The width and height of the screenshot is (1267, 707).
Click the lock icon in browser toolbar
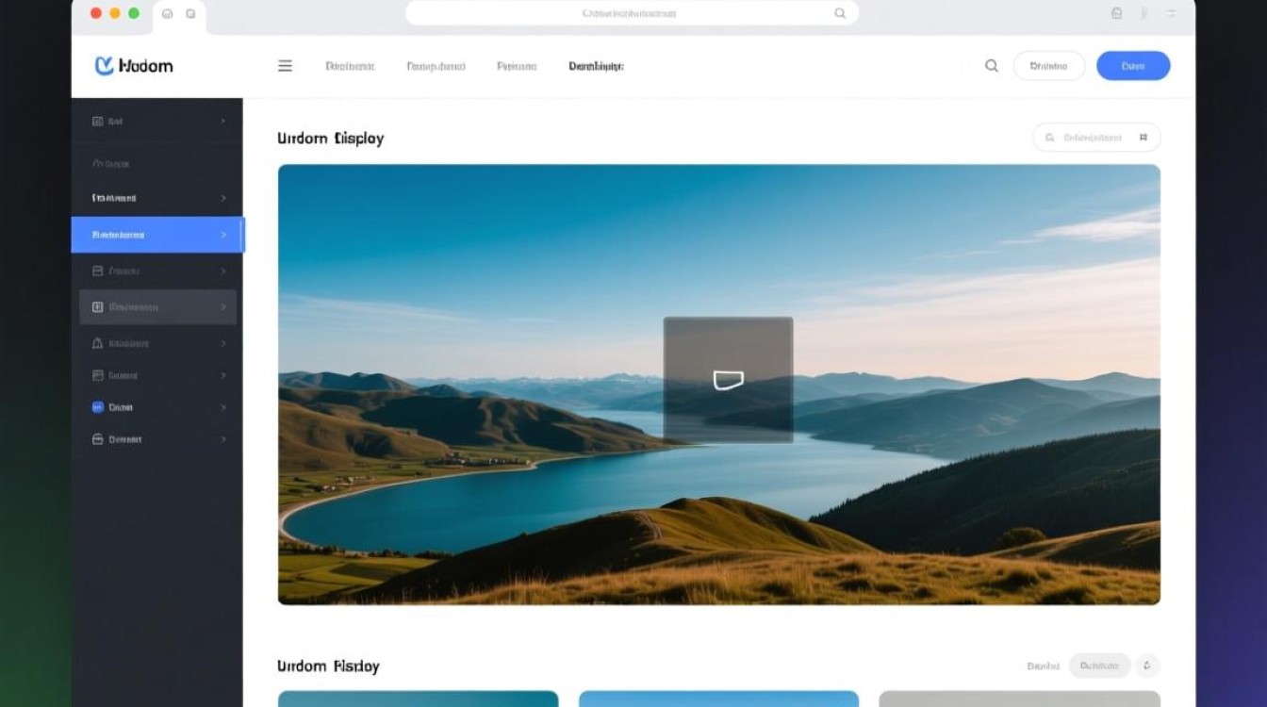pyautogui.click(x=1116, y=13)
